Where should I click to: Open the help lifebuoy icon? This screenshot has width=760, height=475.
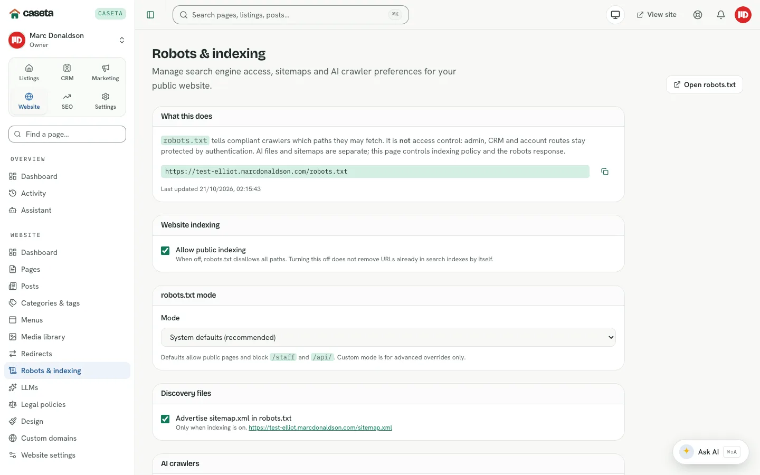tap(698, 15)
